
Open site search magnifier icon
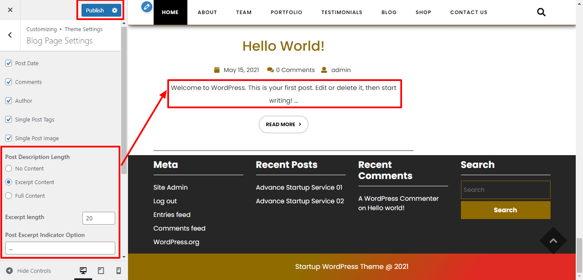(x=541, y=12)
